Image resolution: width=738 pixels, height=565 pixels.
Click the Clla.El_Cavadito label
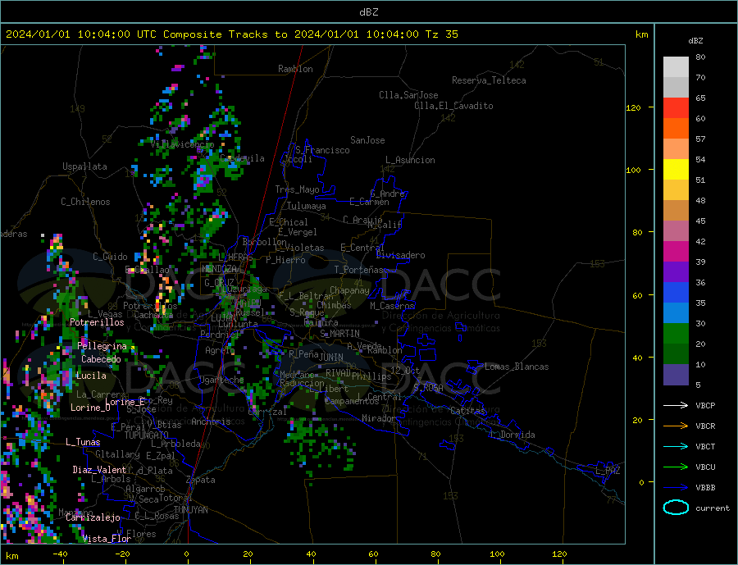coord(453,106)
